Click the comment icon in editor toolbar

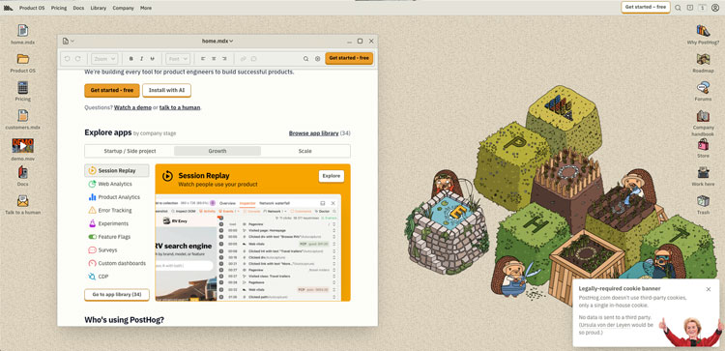click(254, 59)
